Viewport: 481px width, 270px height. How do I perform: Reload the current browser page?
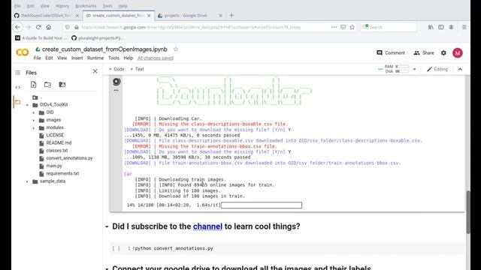[x=38, y=27]
